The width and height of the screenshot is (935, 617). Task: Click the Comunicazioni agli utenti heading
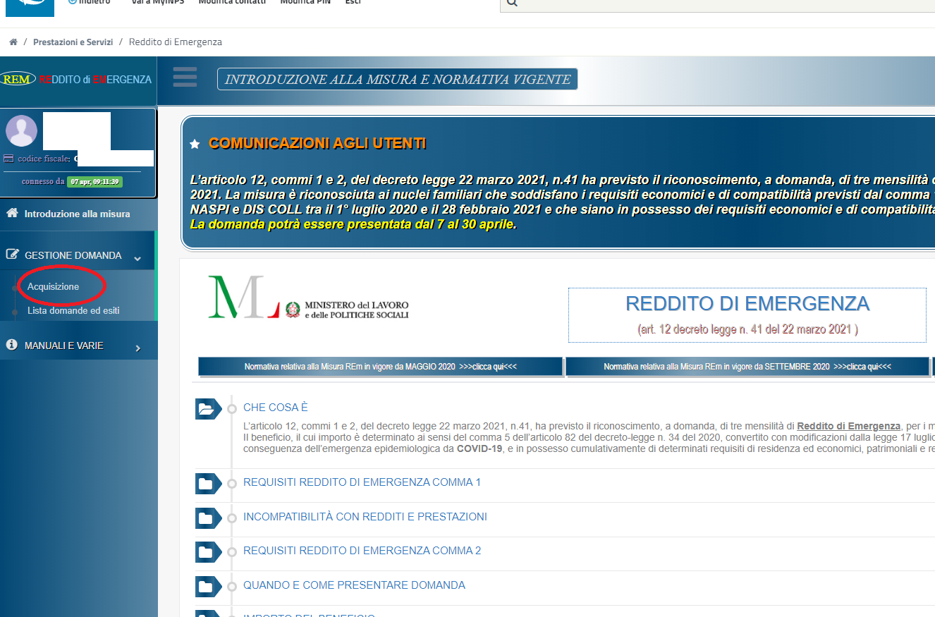click(317, 144)
